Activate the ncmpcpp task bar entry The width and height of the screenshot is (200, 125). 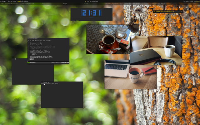click(x=43, y=4)
